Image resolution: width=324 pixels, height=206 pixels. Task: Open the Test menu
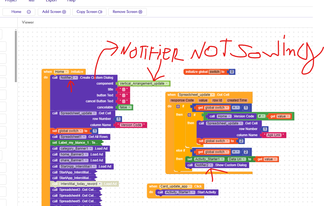(x=31, y=1)
